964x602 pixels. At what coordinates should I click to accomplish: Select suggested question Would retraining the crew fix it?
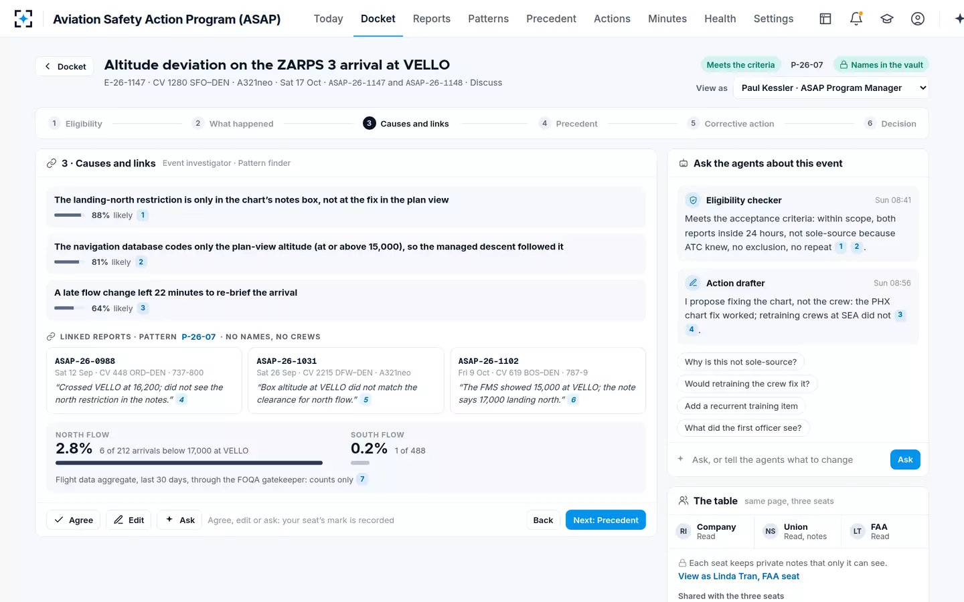tap(747, 384)
